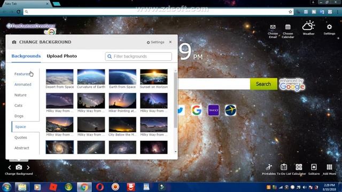Viewport: 342px width, 192px height.
Task: Close the Change Background panel
Action: point(170,42)
